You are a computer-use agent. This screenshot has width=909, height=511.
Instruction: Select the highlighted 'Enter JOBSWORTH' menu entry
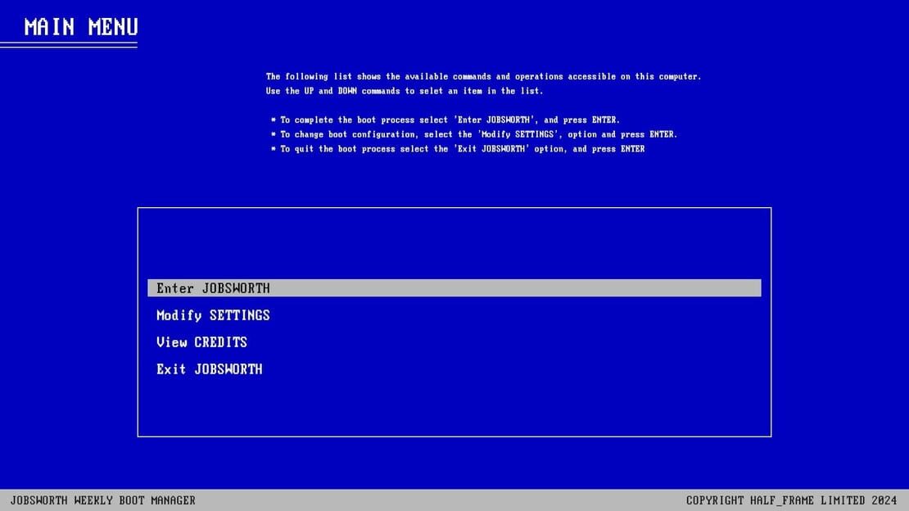tap(454, 287)
